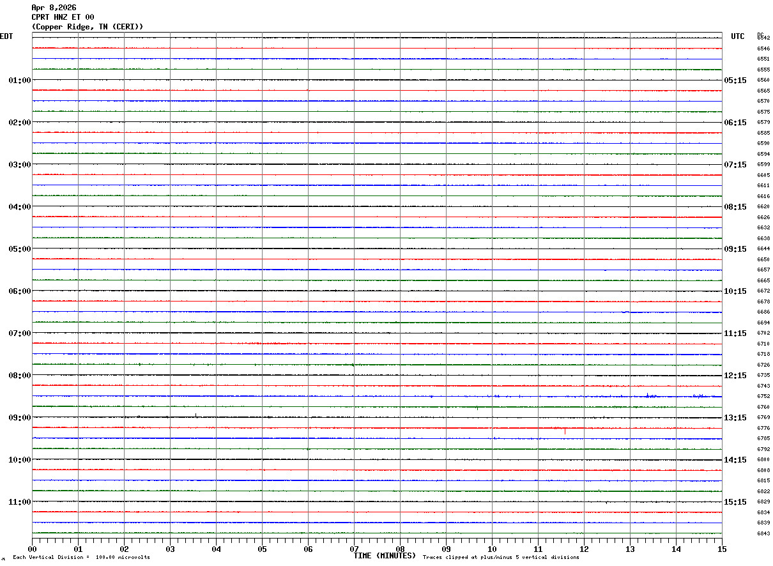Click the DC offset value '6800'
The width and height of the screenshot is (773, 566).
point(763,460)
